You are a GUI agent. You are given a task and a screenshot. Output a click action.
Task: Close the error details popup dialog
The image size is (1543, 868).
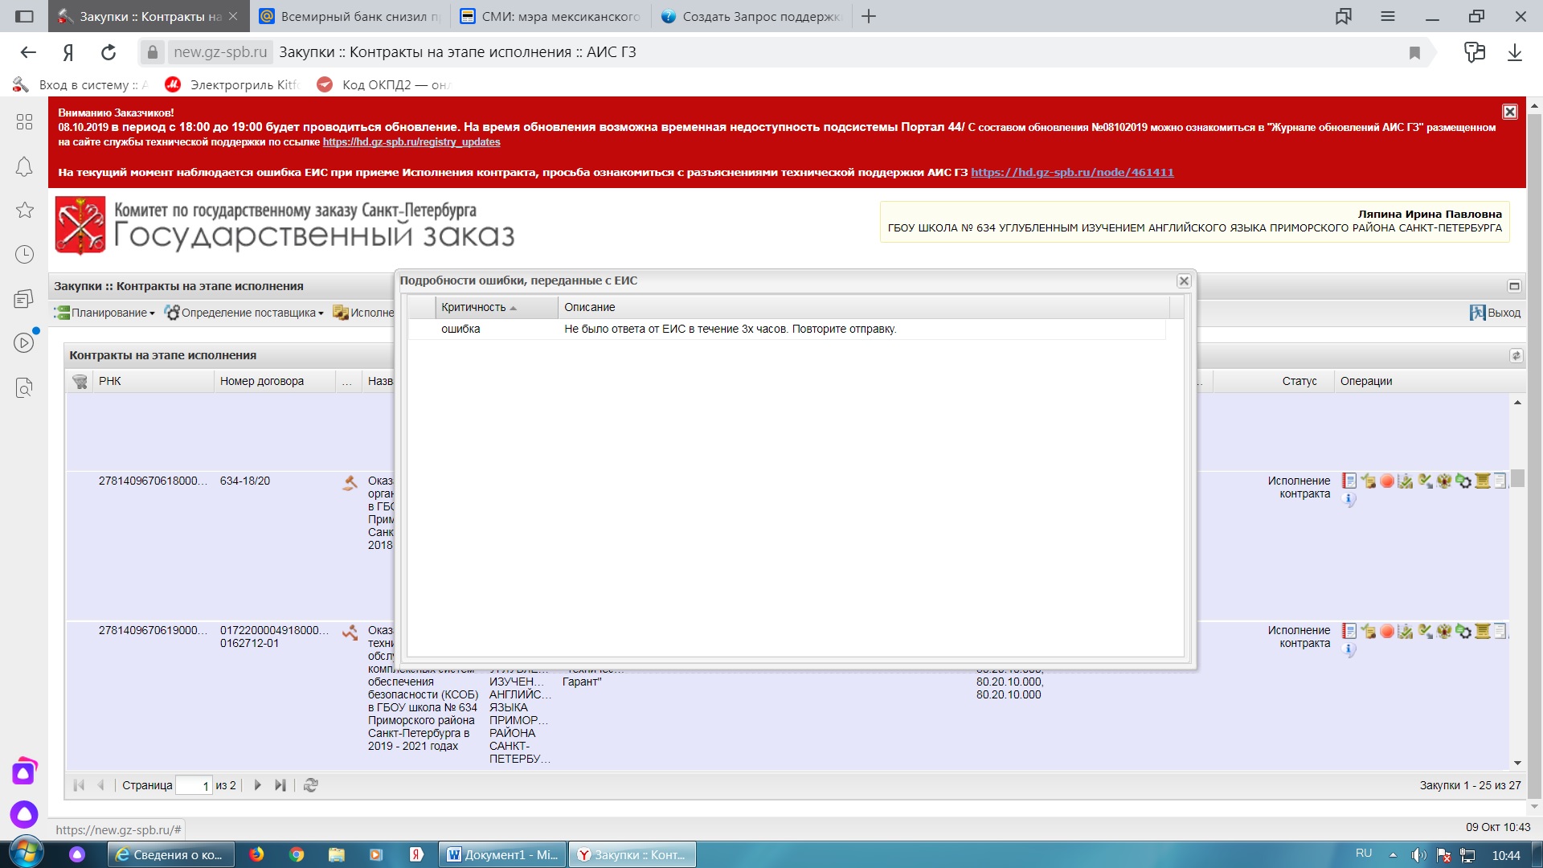pos(1184,280)
